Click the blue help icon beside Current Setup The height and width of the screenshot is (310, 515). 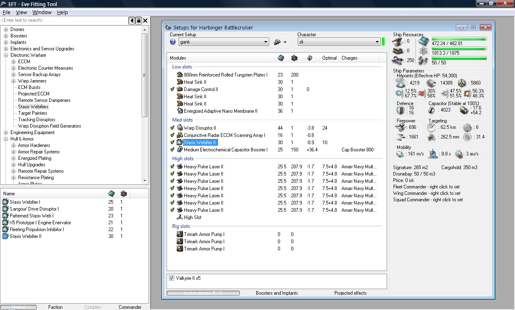point(173,42)
